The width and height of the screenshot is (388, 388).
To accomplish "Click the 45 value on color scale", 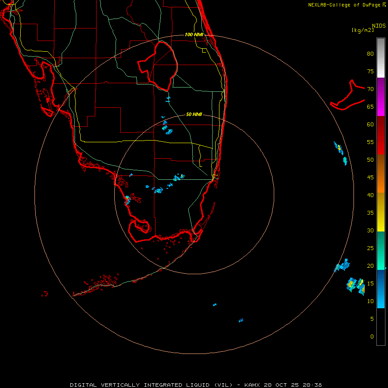I will 370,178.
